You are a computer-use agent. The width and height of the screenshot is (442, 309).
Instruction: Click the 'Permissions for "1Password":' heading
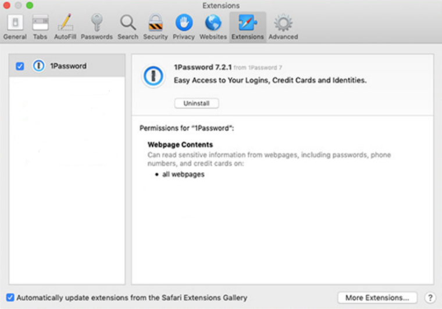pyautogui.click(x=187, y=128)
